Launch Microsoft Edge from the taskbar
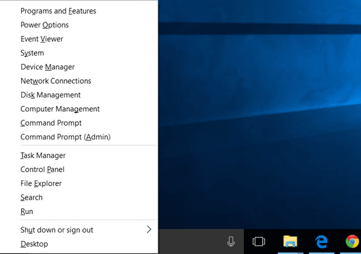Screen dimensions: 361x254 click(x=322, y=242)
